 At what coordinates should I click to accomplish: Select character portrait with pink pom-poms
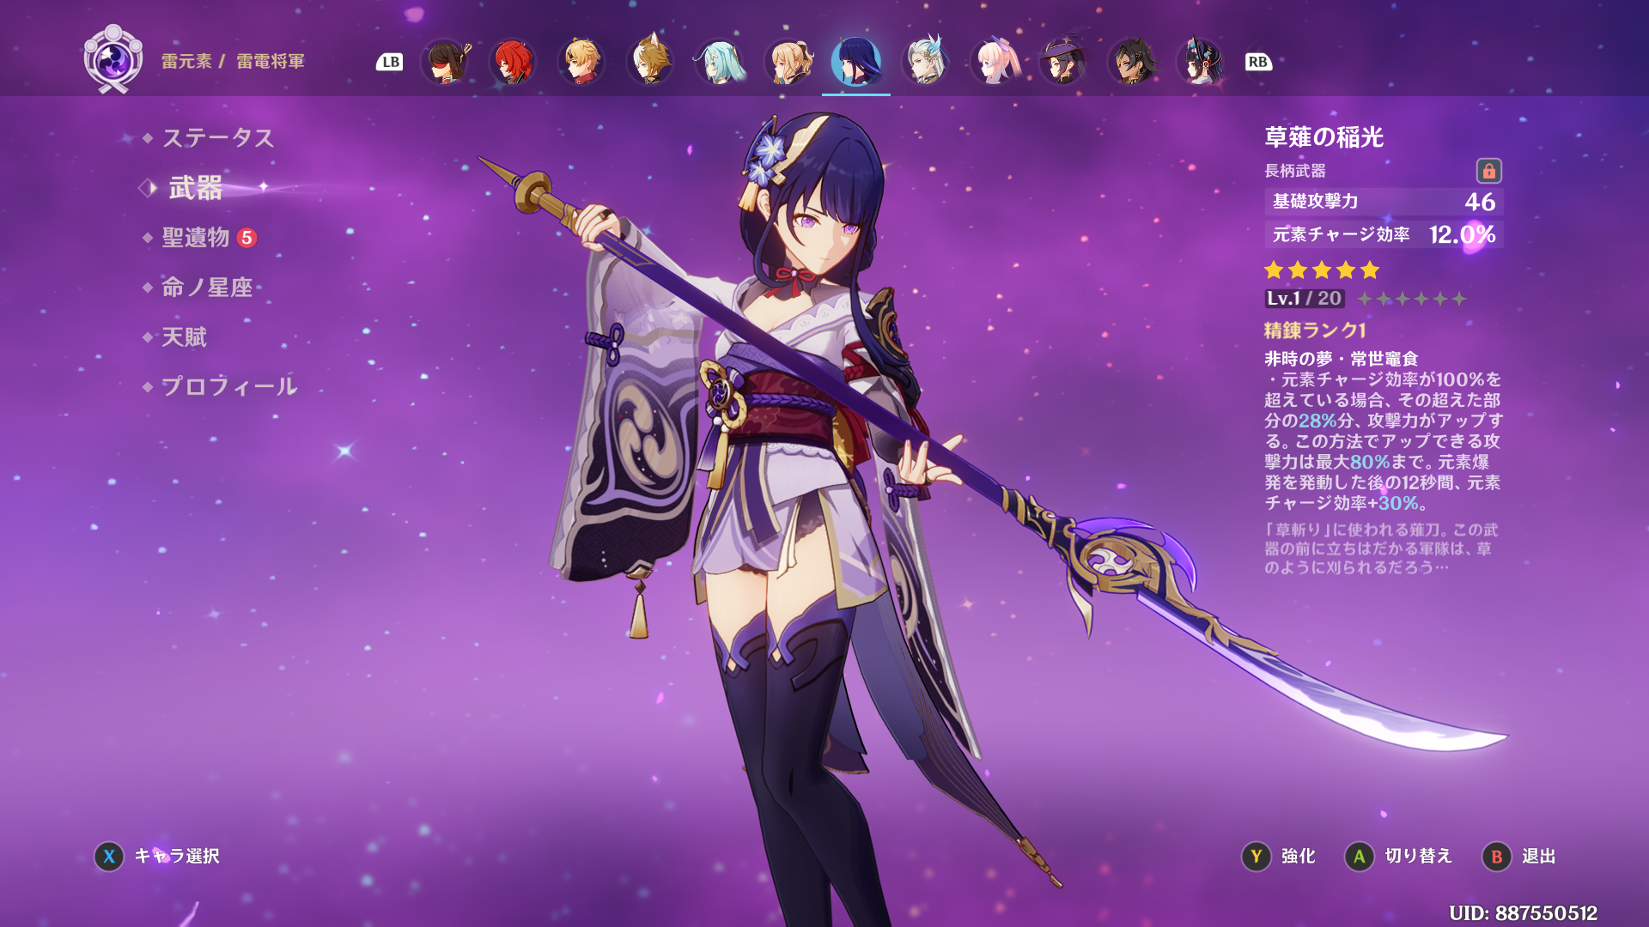pos(1200,62)
